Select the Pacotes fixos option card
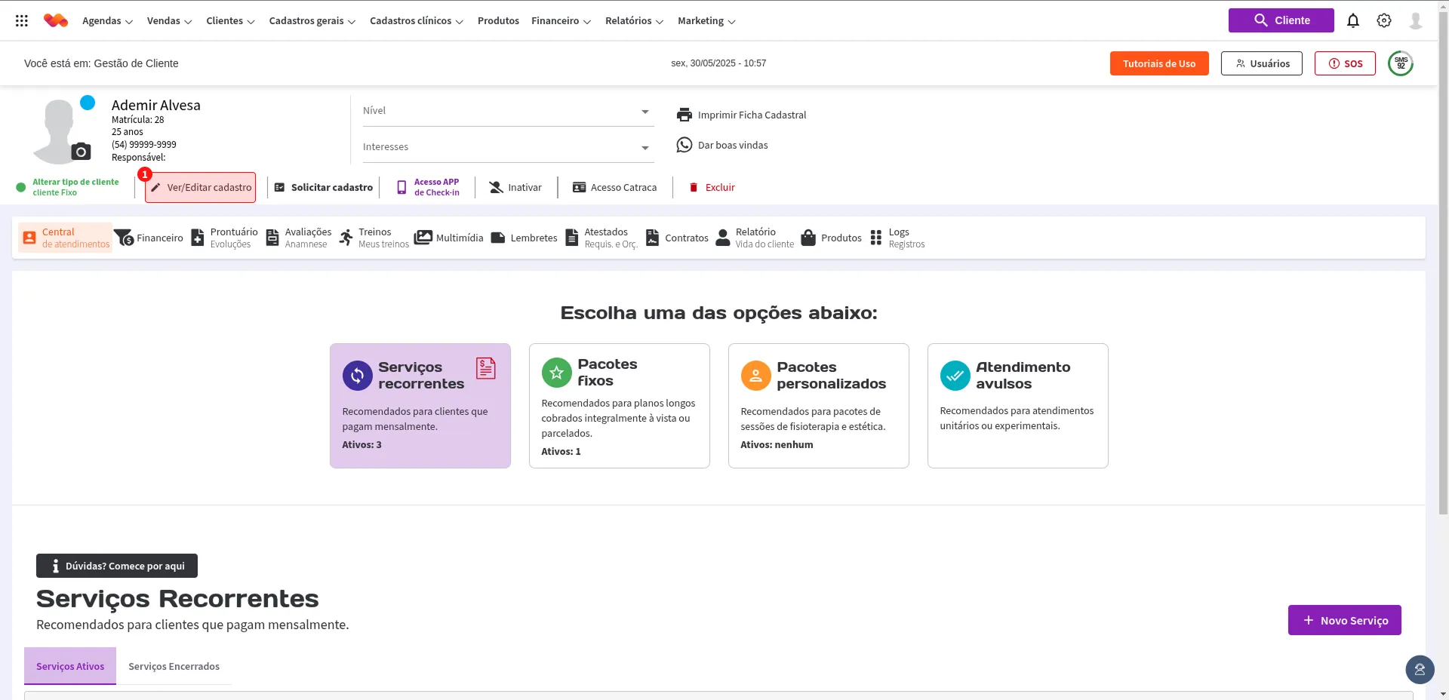Viewport: 1449px width, 700px height. pos(619,405)
